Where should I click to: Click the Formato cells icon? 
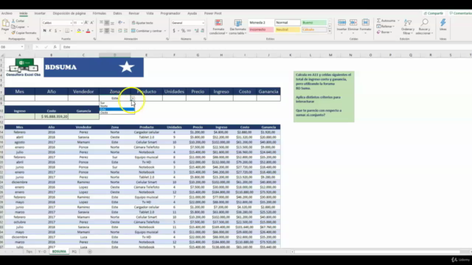tap(366, 23)
